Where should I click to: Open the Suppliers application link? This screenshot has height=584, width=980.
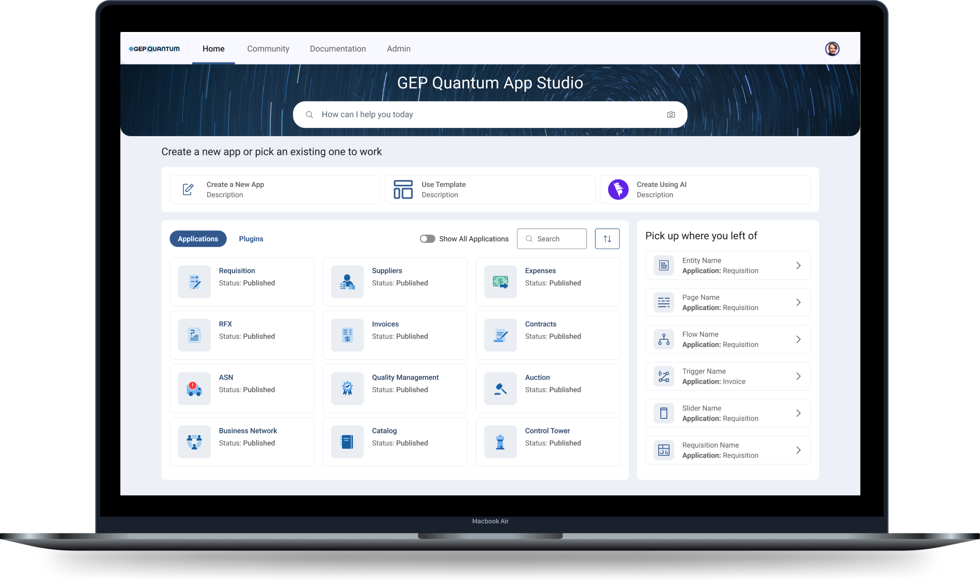(387, 271)
